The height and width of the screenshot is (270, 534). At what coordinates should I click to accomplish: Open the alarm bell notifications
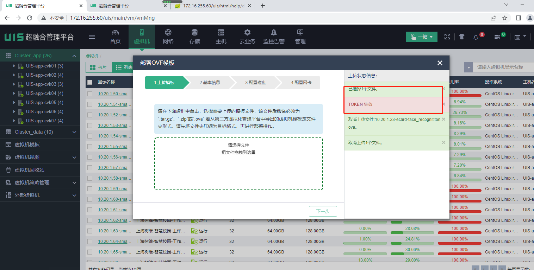[x=476, y=37]
